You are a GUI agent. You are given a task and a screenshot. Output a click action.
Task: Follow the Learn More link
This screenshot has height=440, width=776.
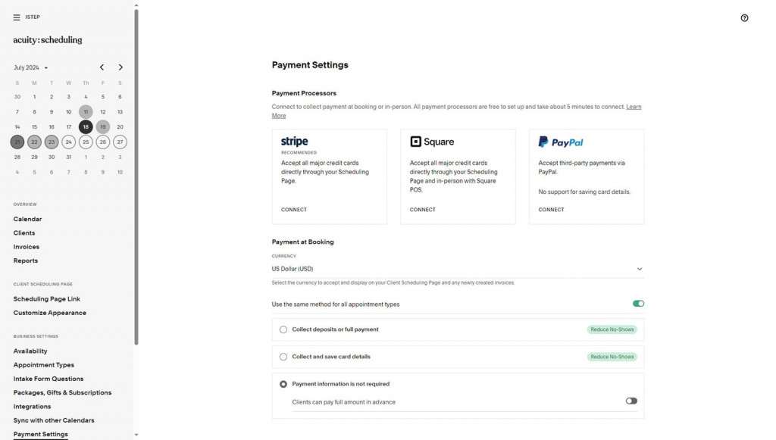coord(634,107)
